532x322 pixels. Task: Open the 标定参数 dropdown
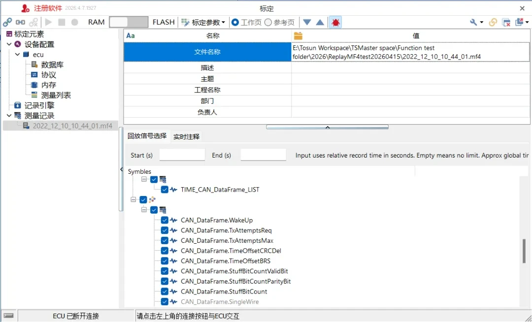click(x=203, y=22)
